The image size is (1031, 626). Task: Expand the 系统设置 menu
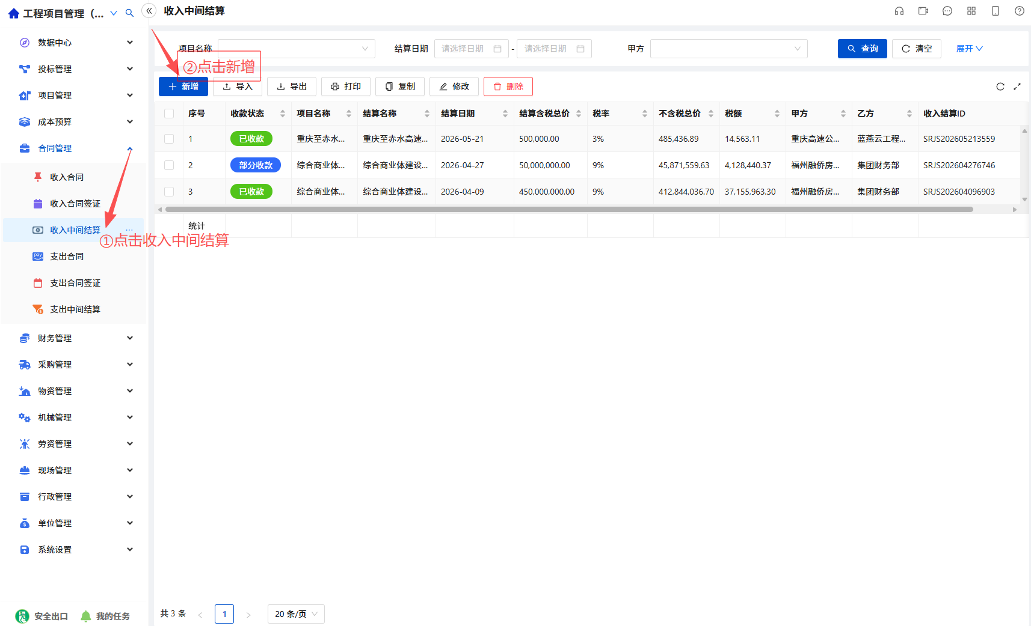75,550
